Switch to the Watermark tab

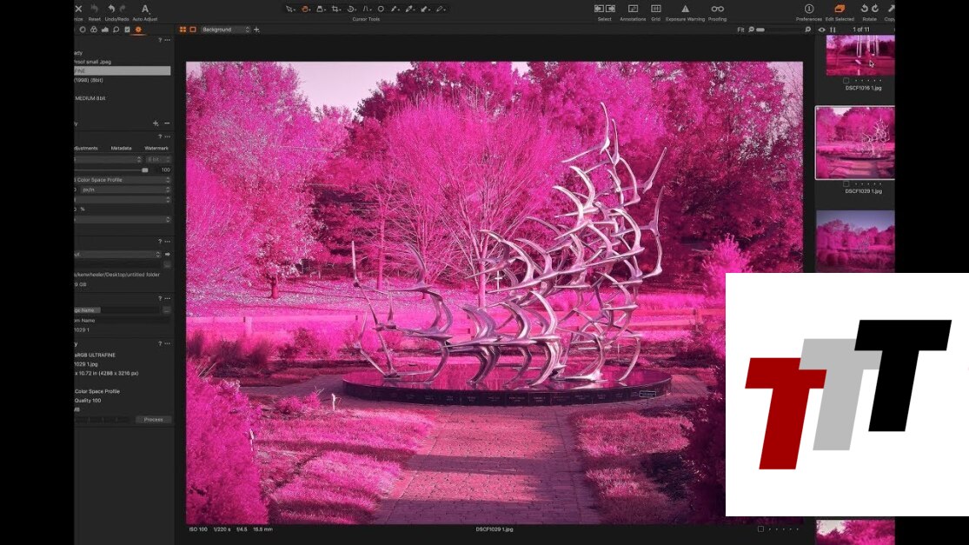[156, 148]
